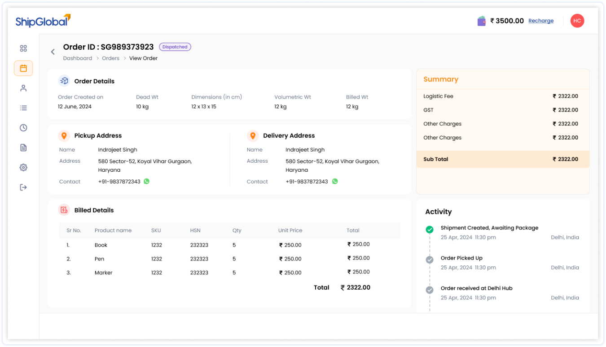The width and height of the screenshot is (606, 347).
Task: Open the Settings gear icon
Action: coord(23,167)
